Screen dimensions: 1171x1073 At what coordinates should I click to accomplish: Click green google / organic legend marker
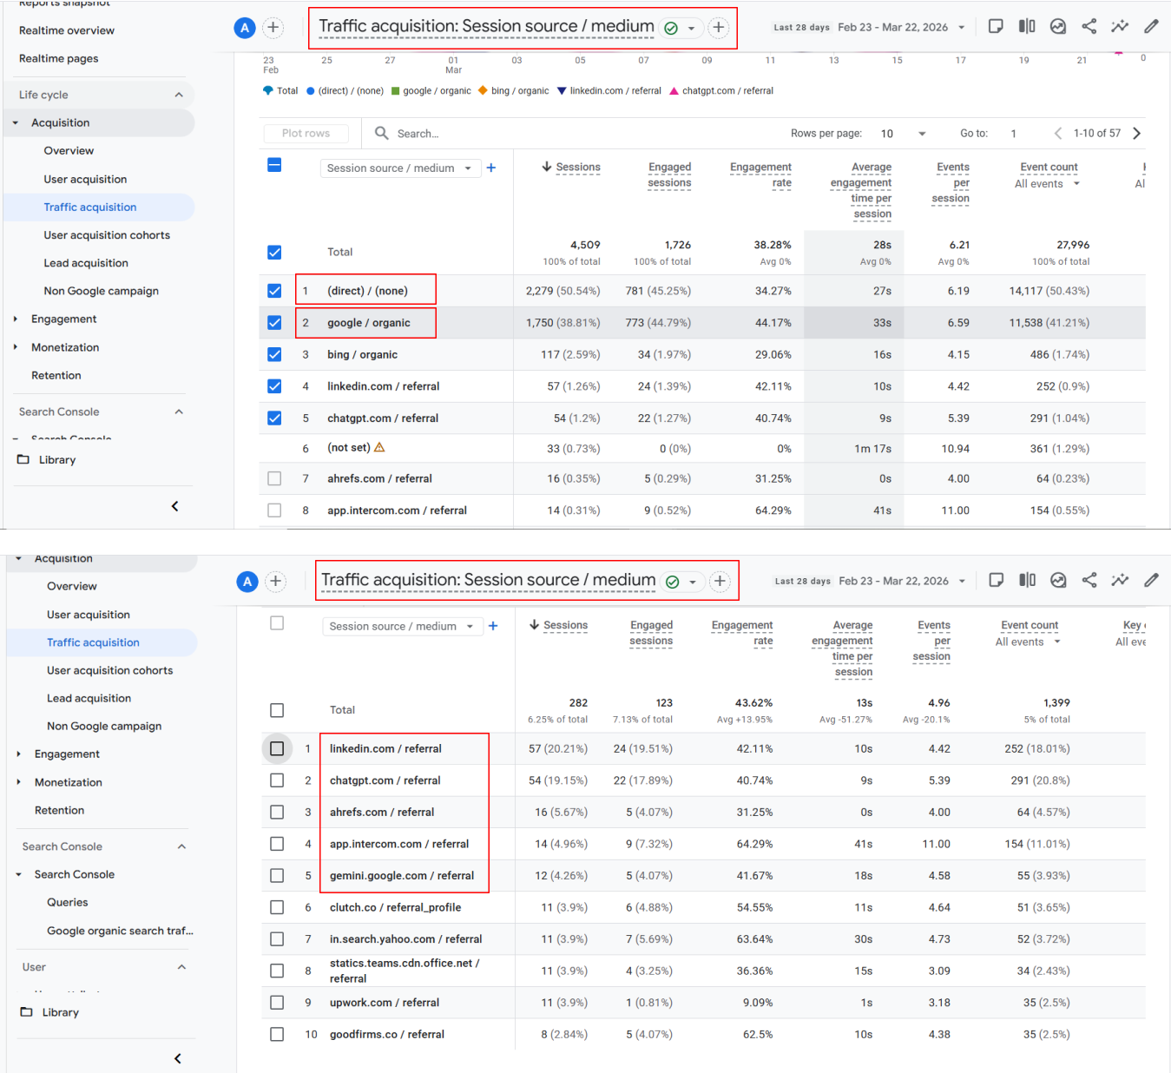[396, 91]
